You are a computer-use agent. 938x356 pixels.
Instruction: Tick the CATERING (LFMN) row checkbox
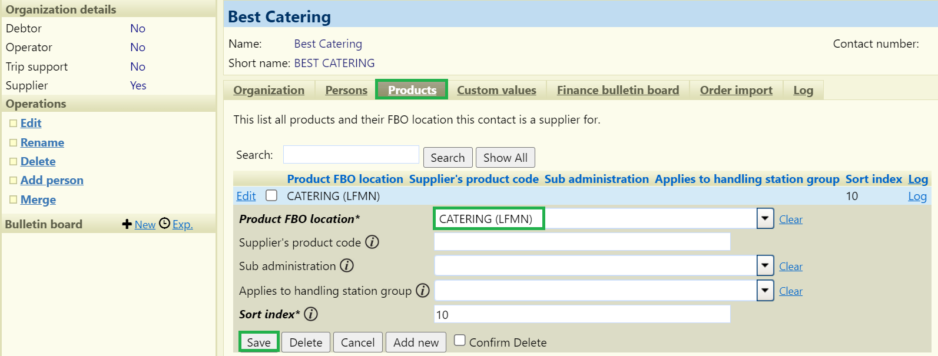coord(271,195)
